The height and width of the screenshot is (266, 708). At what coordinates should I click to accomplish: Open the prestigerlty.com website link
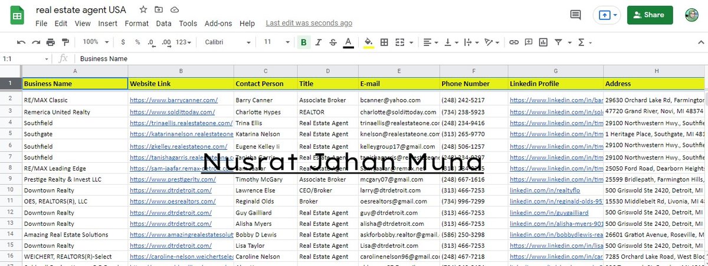pyautogui.click(x=173, y=179)
